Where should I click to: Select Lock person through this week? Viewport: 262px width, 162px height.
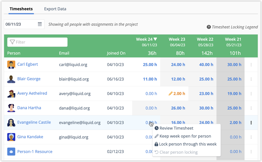188,144
